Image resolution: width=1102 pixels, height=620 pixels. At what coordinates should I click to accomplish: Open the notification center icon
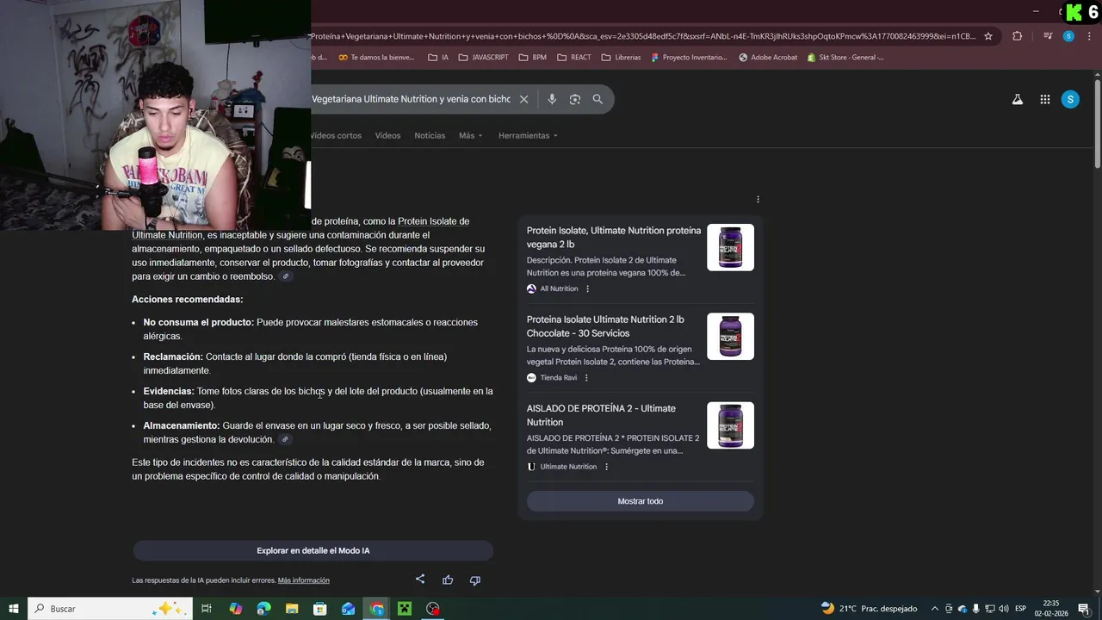click(1084, 609)
